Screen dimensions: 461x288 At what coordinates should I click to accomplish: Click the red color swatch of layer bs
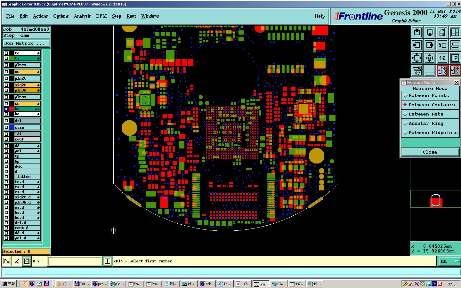[x=12, y=109]
